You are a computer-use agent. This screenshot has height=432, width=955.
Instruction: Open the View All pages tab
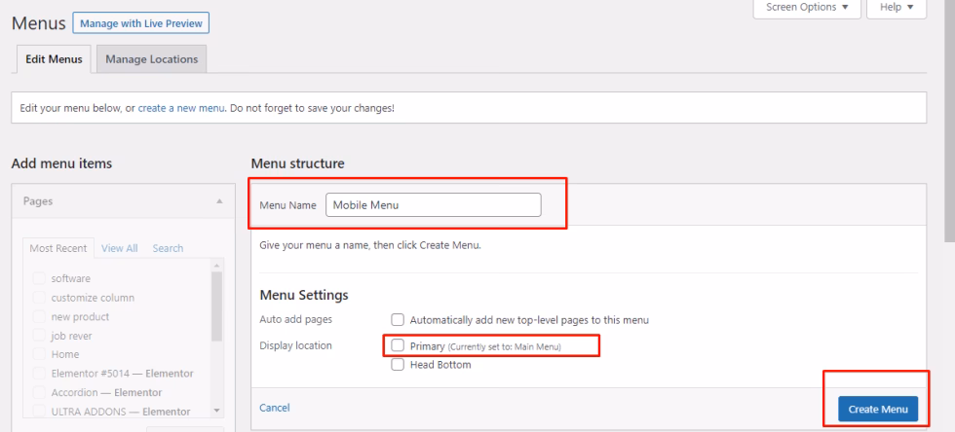point(119,248)
